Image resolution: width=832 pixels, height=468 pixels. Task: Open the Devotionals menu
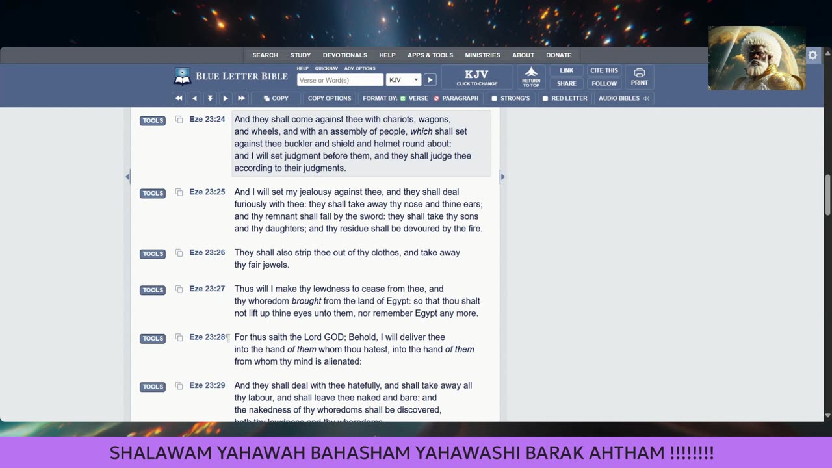click(345, 55)
